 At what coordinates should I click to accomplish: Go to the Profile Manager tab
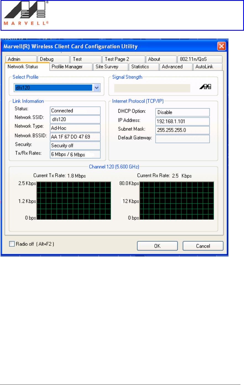[x=71, y=67]
